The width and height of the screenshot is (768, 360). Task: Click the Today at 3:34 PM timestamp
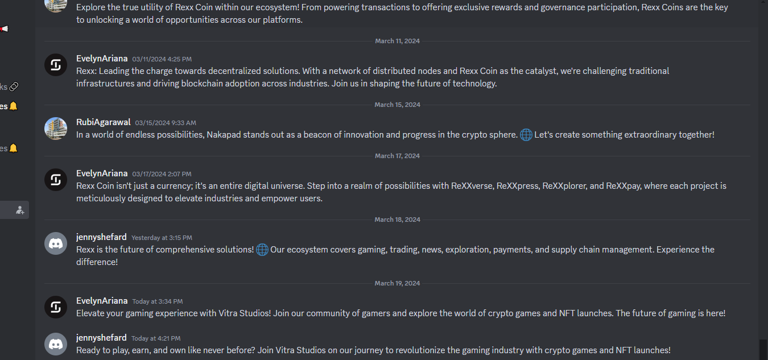158,301
